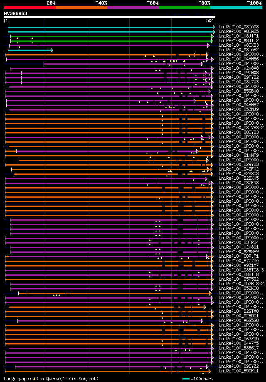266x382 pixels.
Task: Click the red 20% identity legend segment
Action: coord(30,8)
